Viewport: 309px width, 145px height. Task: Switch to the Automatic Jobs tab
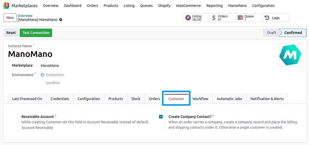(x=229, y=99)
